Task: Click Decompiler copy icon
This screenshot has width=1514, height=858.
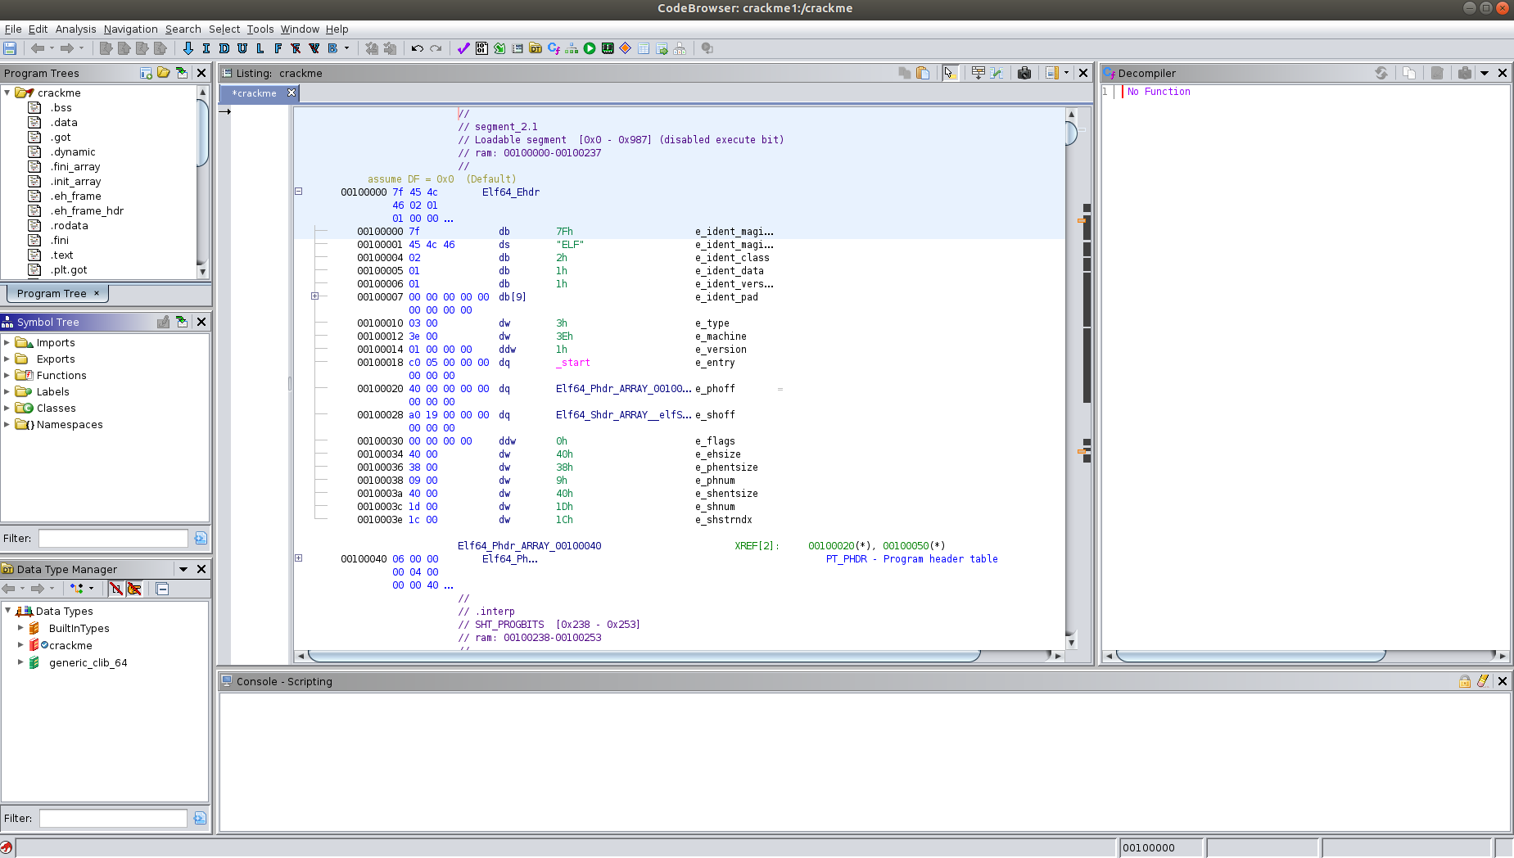Action: (x=1409, y=73)
